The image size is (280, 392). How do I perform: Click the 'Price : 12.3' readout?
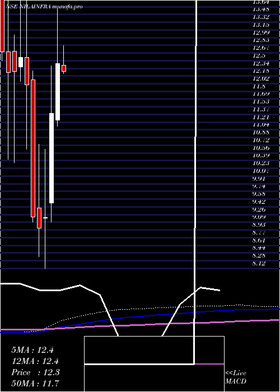(35, 372)
